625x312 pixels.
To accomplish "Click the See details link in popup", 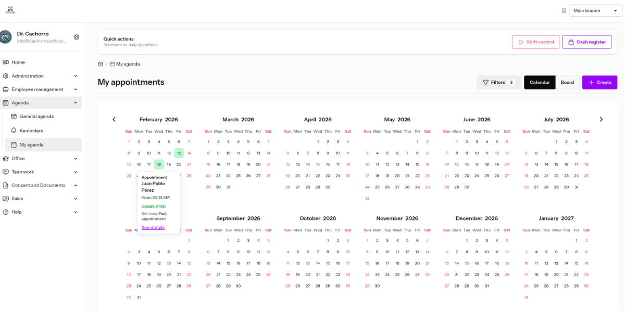I will [153, 227].
